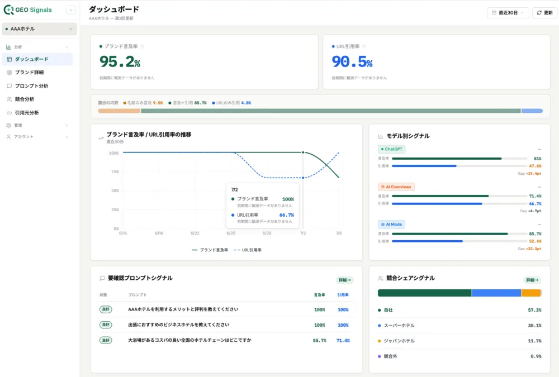Click the 90.5% URL citation value

click(x=352, y=61)
